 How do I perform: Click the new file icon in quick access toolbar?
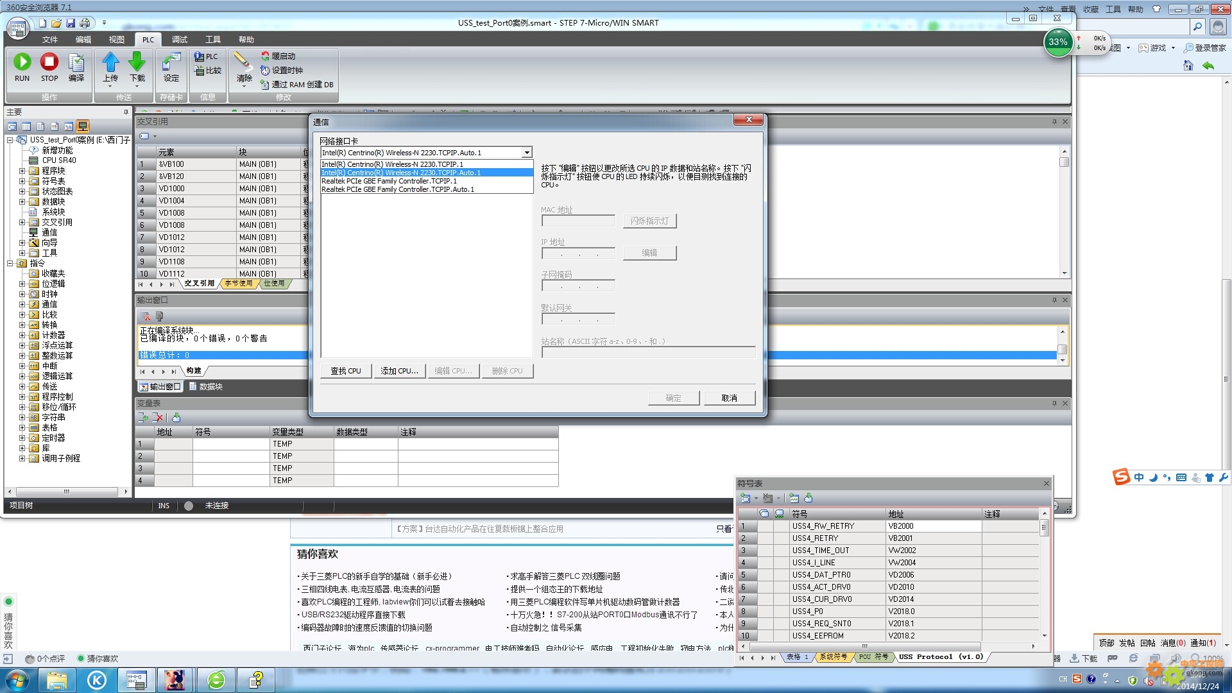click(42, 23)
